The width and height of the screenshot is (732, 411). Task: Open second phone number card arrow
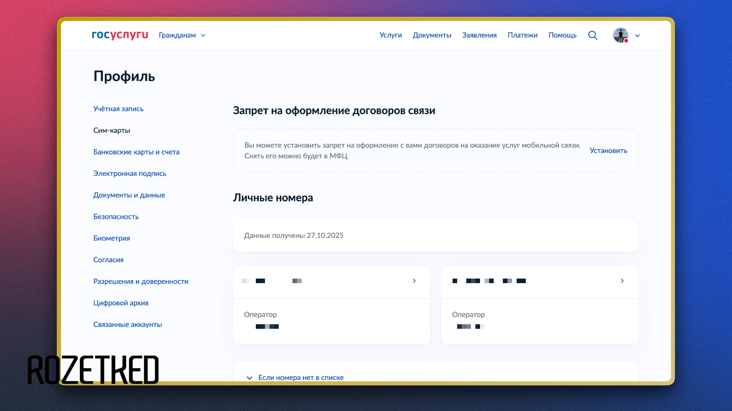pos(622,281)
